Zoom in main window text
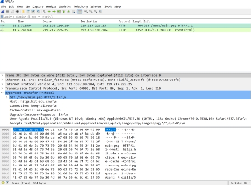This screenshot has height=185, width=251. point(86,12)
